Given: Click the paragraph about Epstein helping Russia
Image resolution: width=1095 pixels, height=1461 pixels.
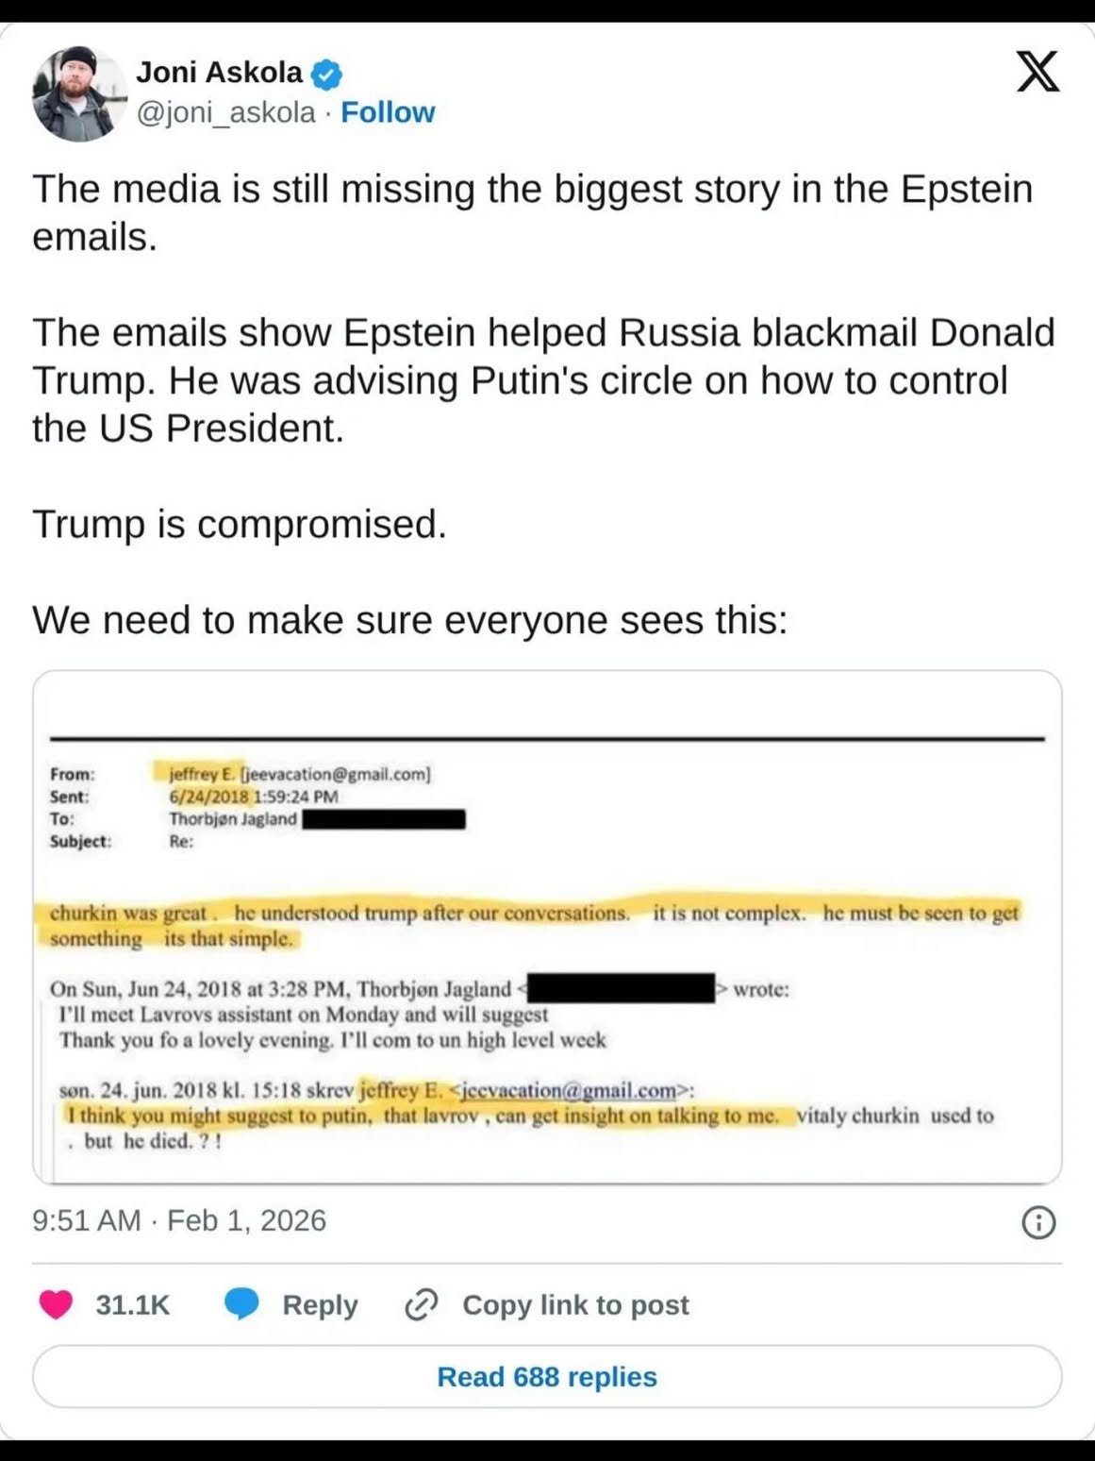Looking at the screenshot, I should [x=543, y=380].
